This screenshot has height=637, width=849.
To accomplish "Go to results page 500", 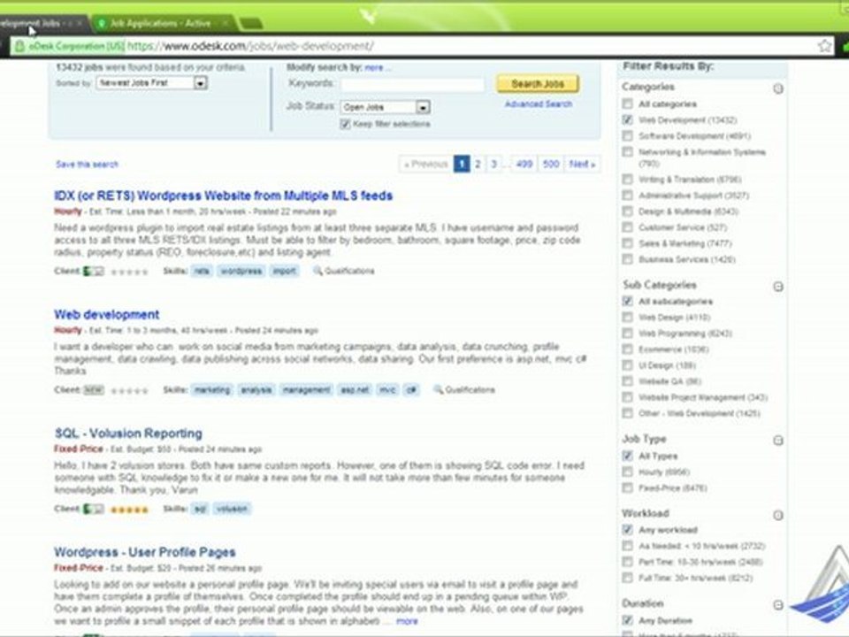I will click(x=551, y=164).
